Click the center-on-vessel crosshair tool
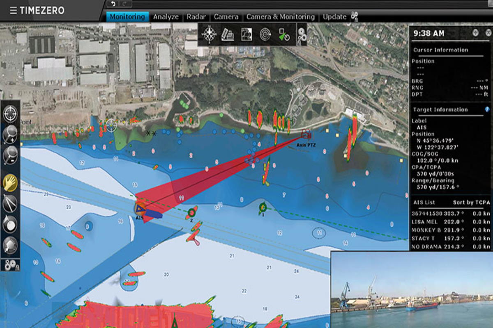Viewport: 493px width, 328px height. pos(10,114)
